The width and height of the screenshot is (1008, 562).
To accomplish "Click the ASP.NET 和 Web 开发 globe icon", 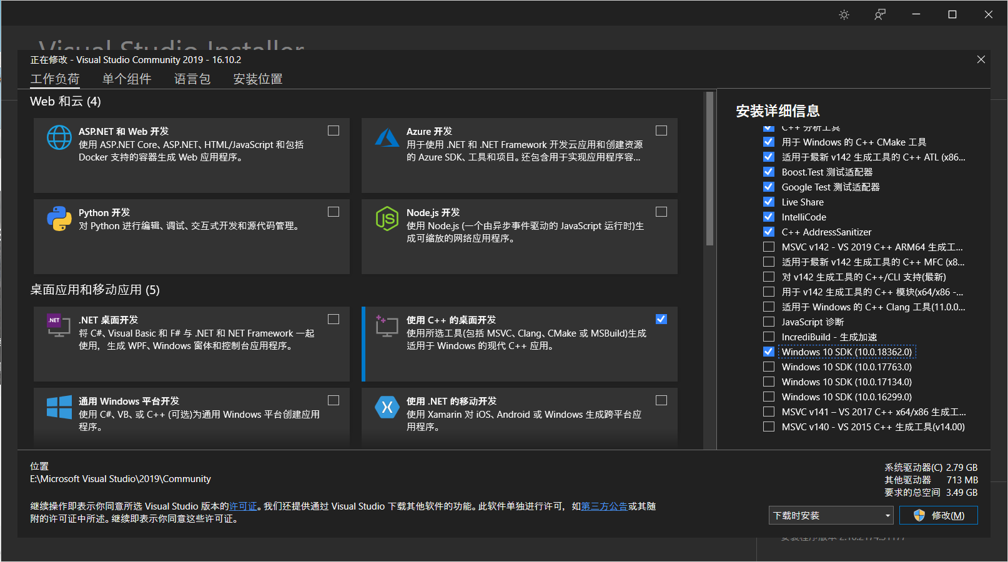I will [x=59, y=137].
